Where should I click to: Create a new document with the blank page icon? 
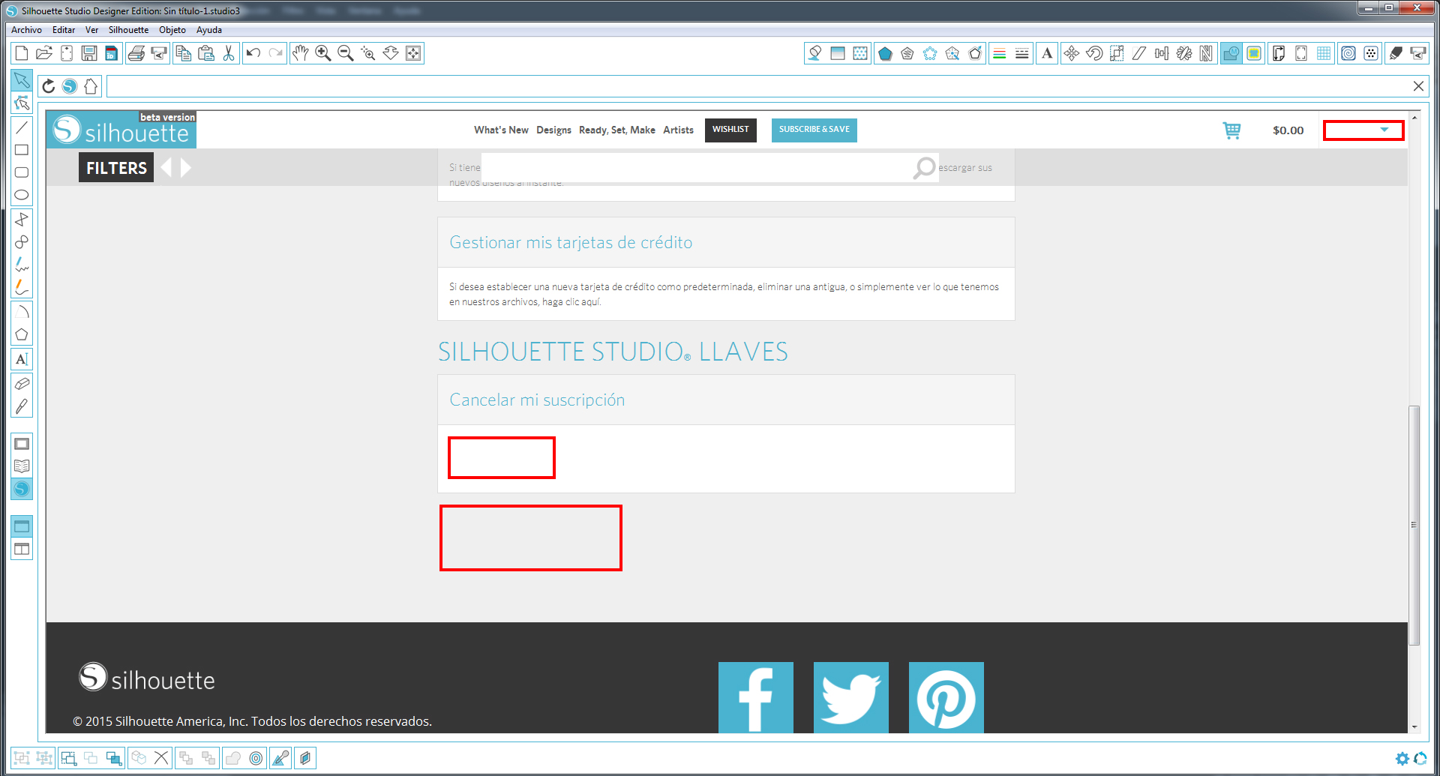[x=22, y=53]
